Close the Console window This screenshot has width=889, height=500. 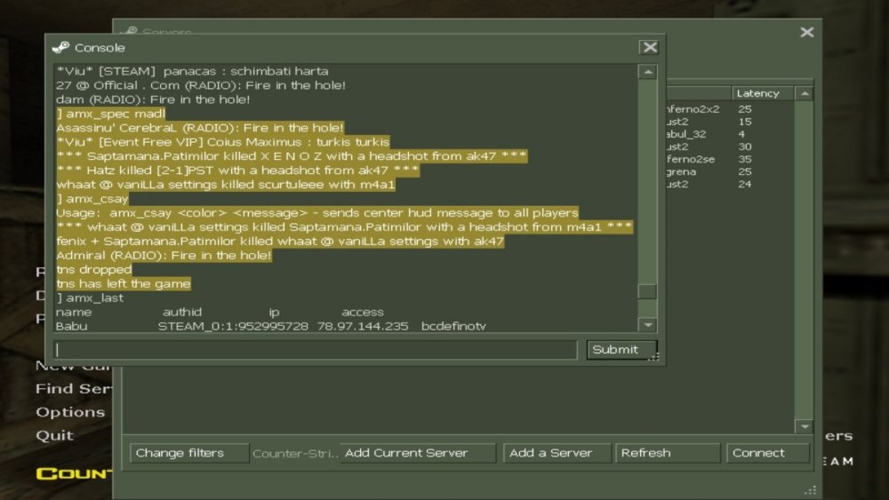click(x=650, y=48)
